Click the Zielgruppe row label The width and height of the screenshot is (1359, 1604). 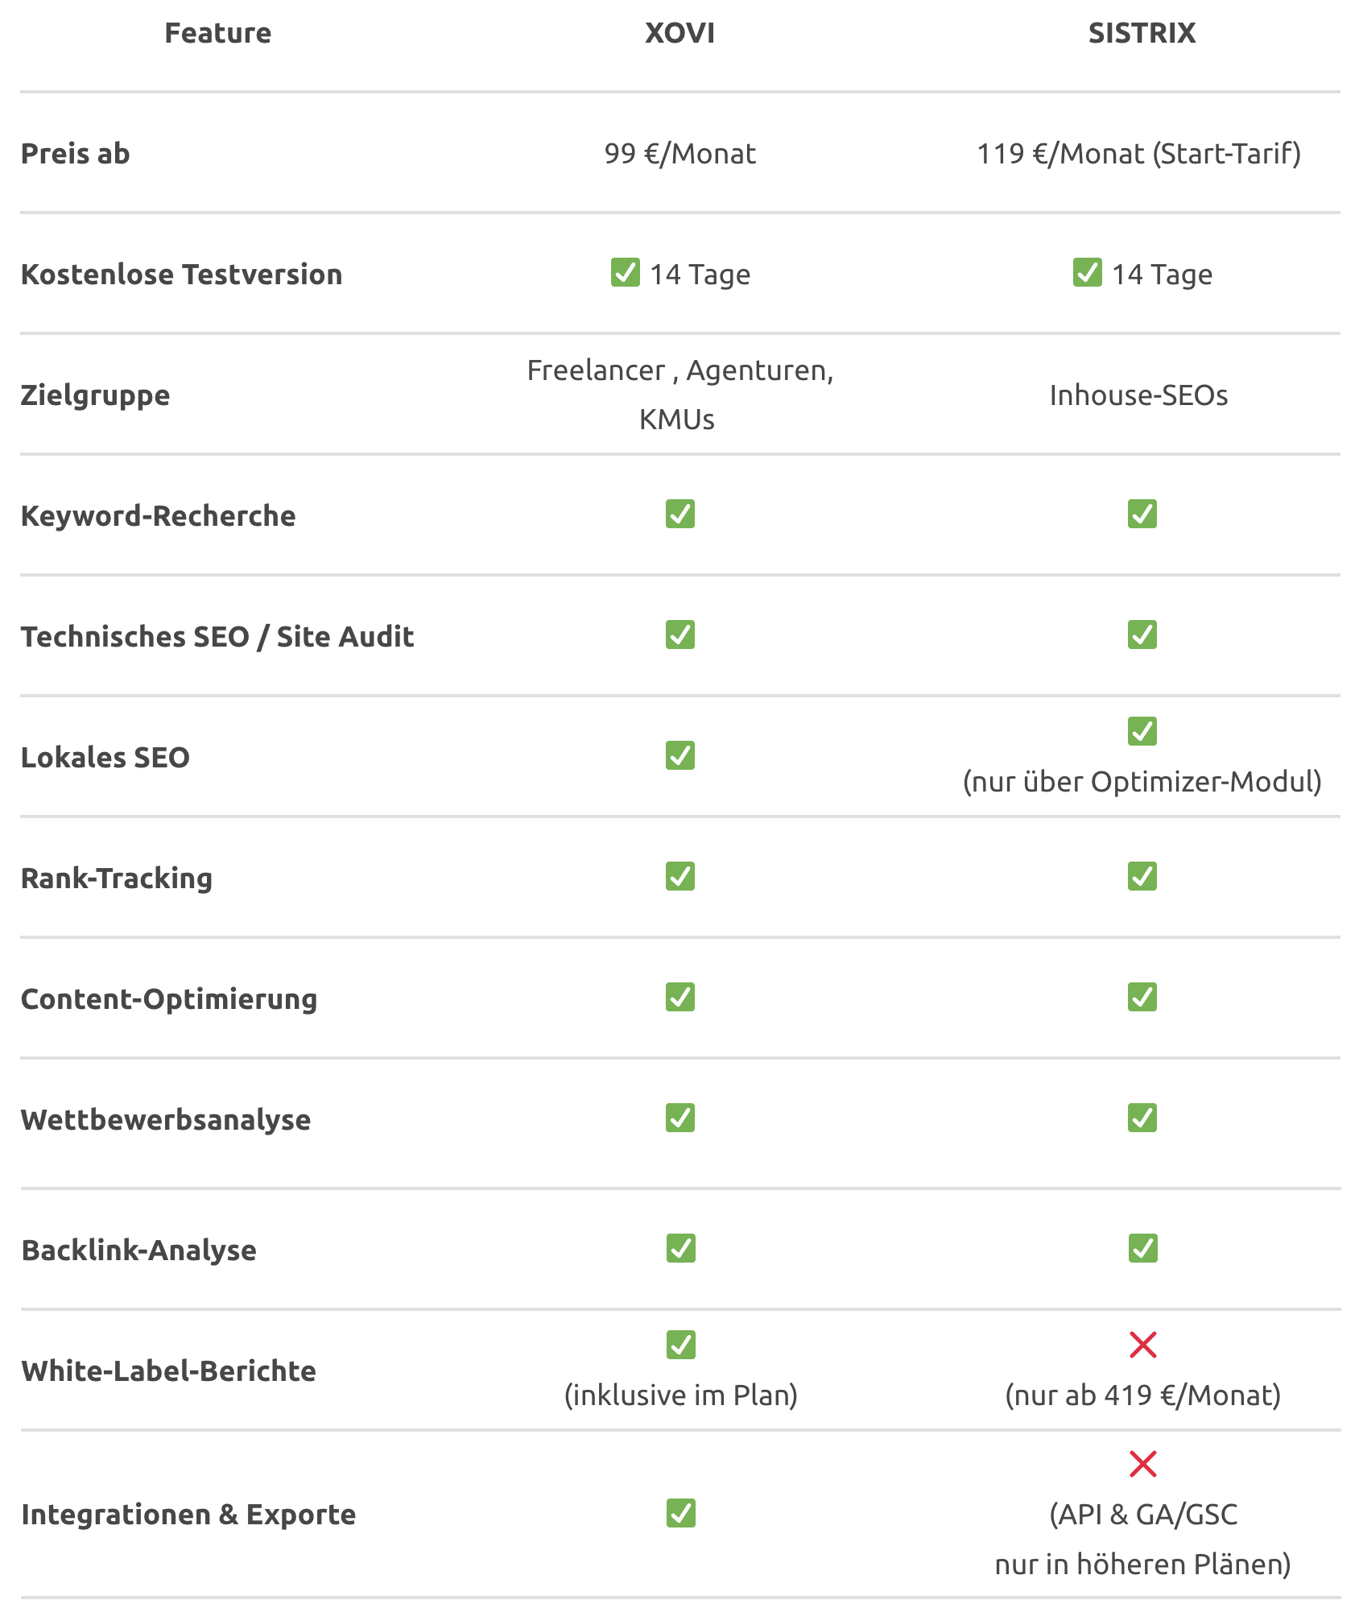pyautogui.click(x=95, y=396)
